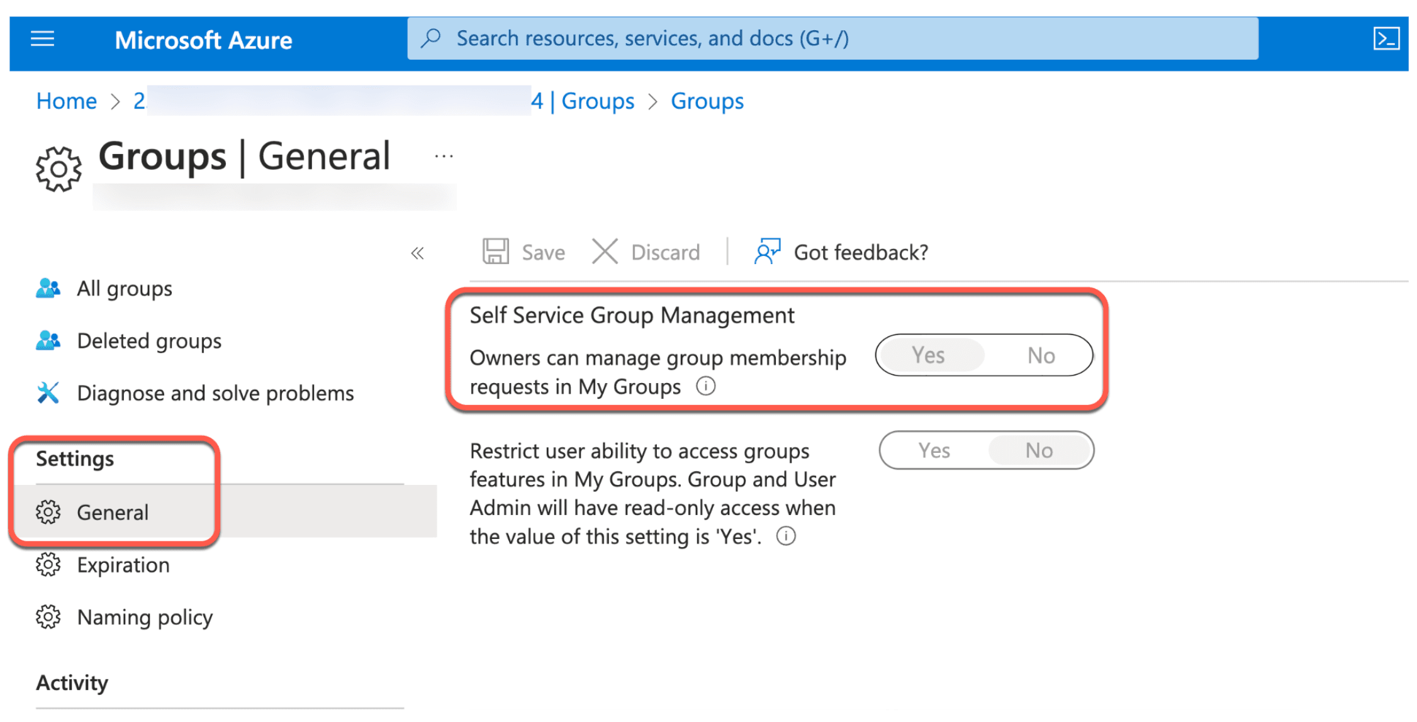Set restrict user access to groups to Yes

934,450
